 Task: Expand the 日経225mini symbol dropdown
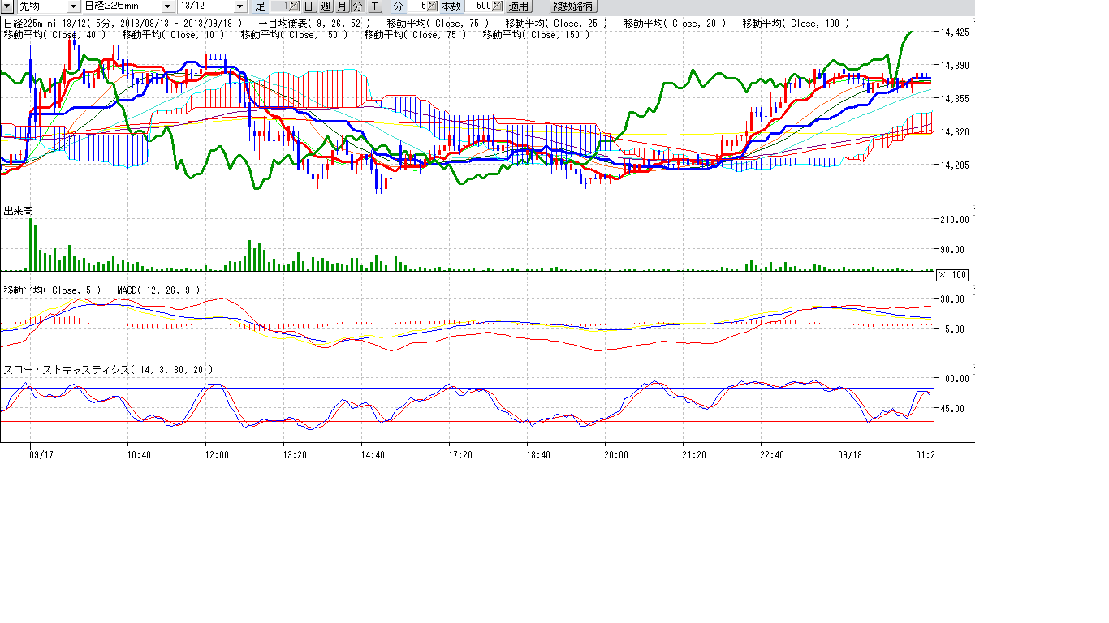(x=168, y=6)
